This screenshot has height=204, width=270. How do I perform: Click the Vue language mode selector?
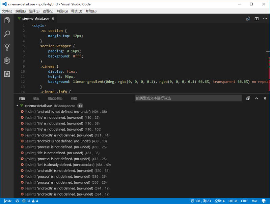254,201
